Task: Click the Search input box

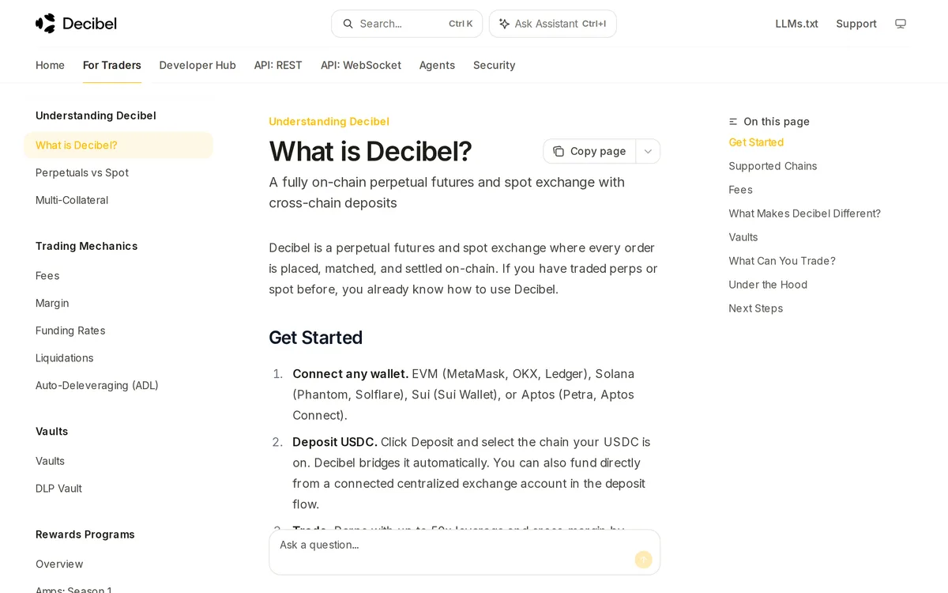Action: click(x=407, y=24)
